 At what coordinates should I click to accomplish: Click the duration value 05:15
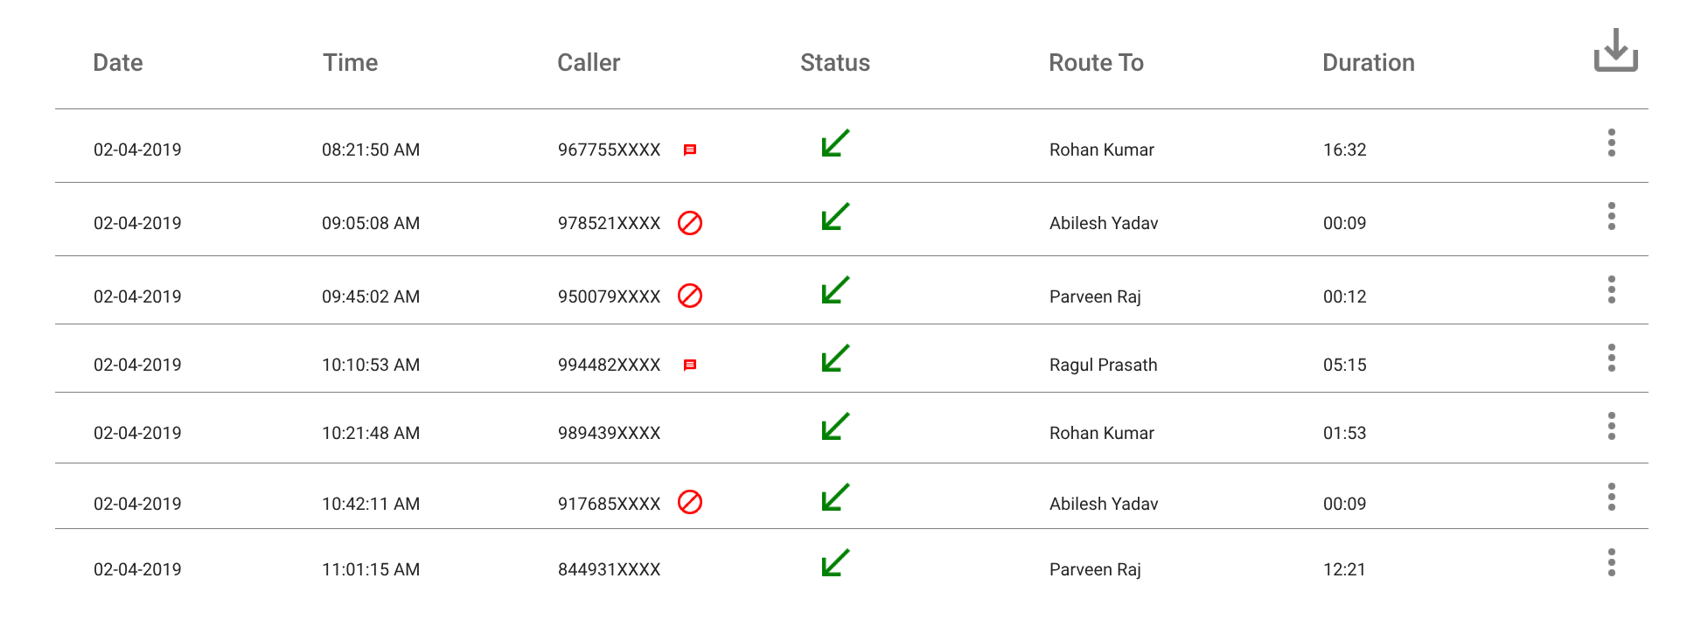(x=1345, y=365)
